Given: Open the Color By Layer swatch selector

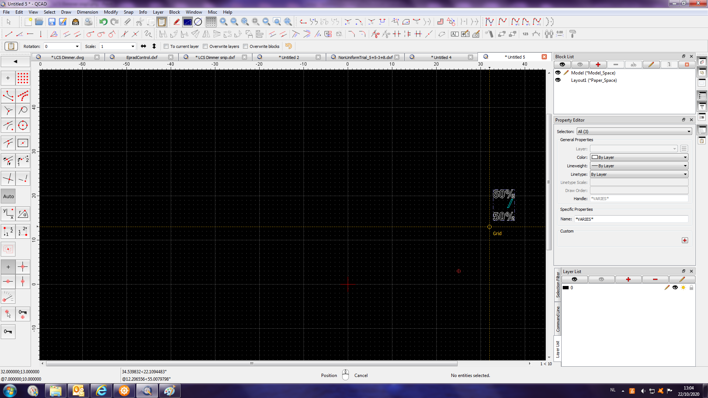Looking at the screenshot, I should coord(639,157).
